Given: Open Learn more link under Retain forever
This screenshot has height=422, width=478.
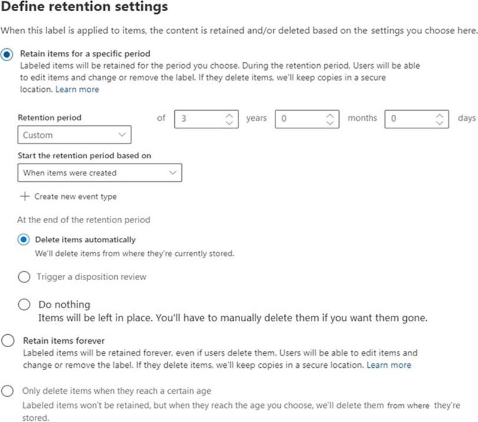Looking at the screenshot, I should (x=389, y=365).
